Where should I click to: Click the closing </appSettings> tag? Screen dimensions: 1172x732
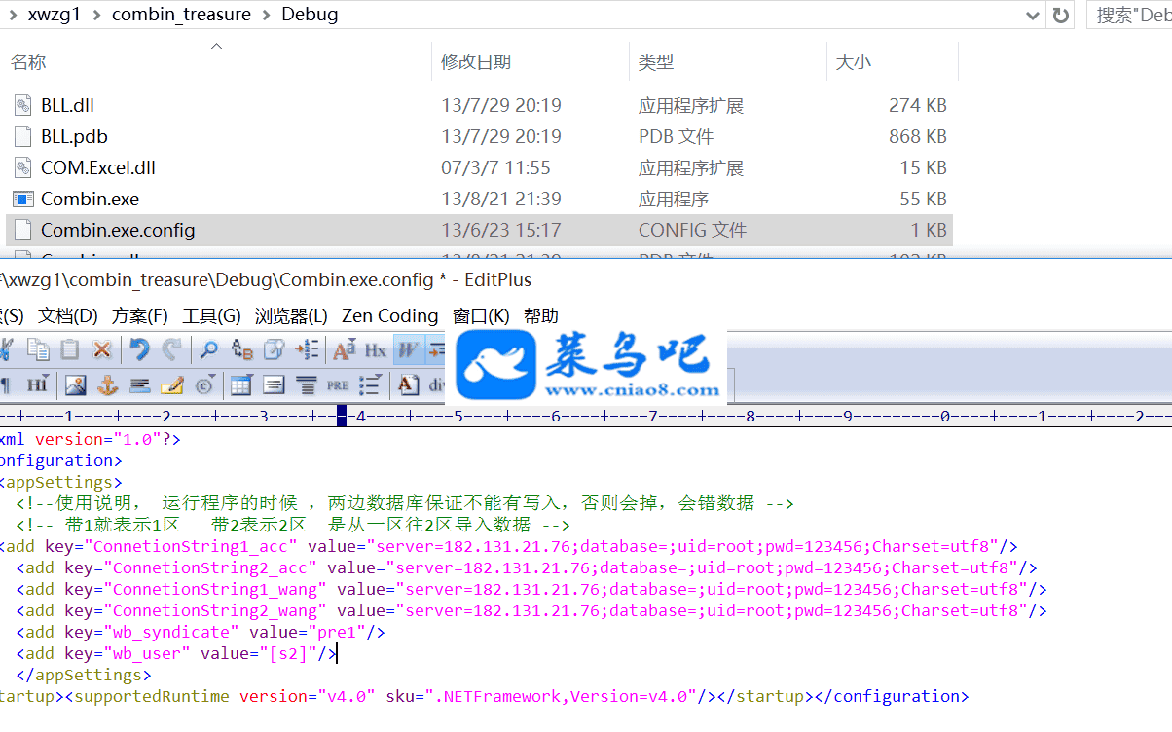[84, 675]
